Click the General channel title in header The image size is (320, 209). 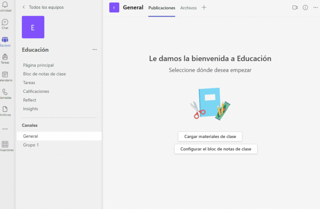coord(133,7)
